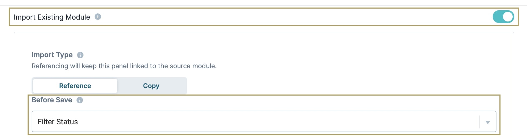The width and height of the screenshot is (527, 138).
Task: Switch import type to Copy
Action: [151, 86]
